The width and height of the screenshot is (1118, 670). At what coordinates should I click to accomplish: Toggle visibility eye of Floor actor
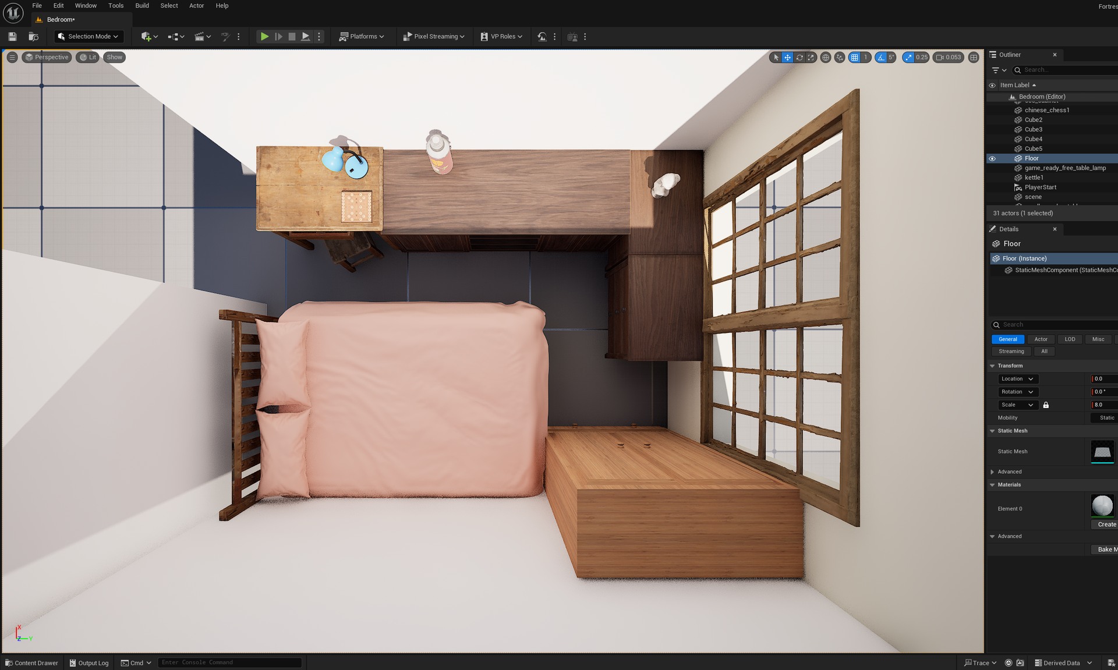pos(992,158)
